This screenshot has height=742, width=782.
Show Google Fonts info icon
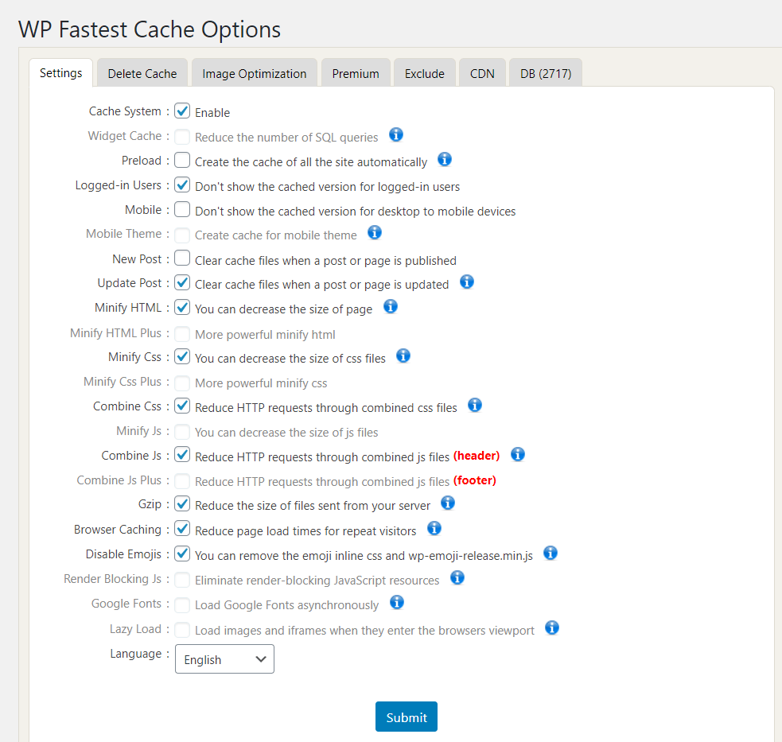pos(396,602)
